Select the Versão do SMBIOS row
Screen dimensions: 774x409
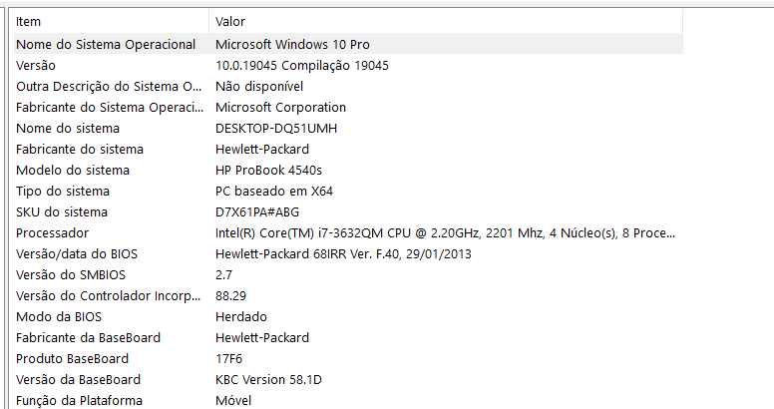pyautogui.click(x=72, y=274)
